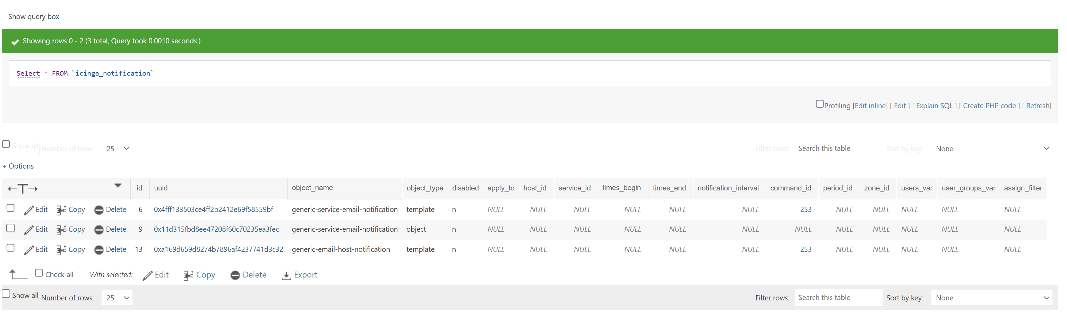Enable the Profiling checkbox
The width and height of the screenshot is (1067, 316).
point(819,104)
